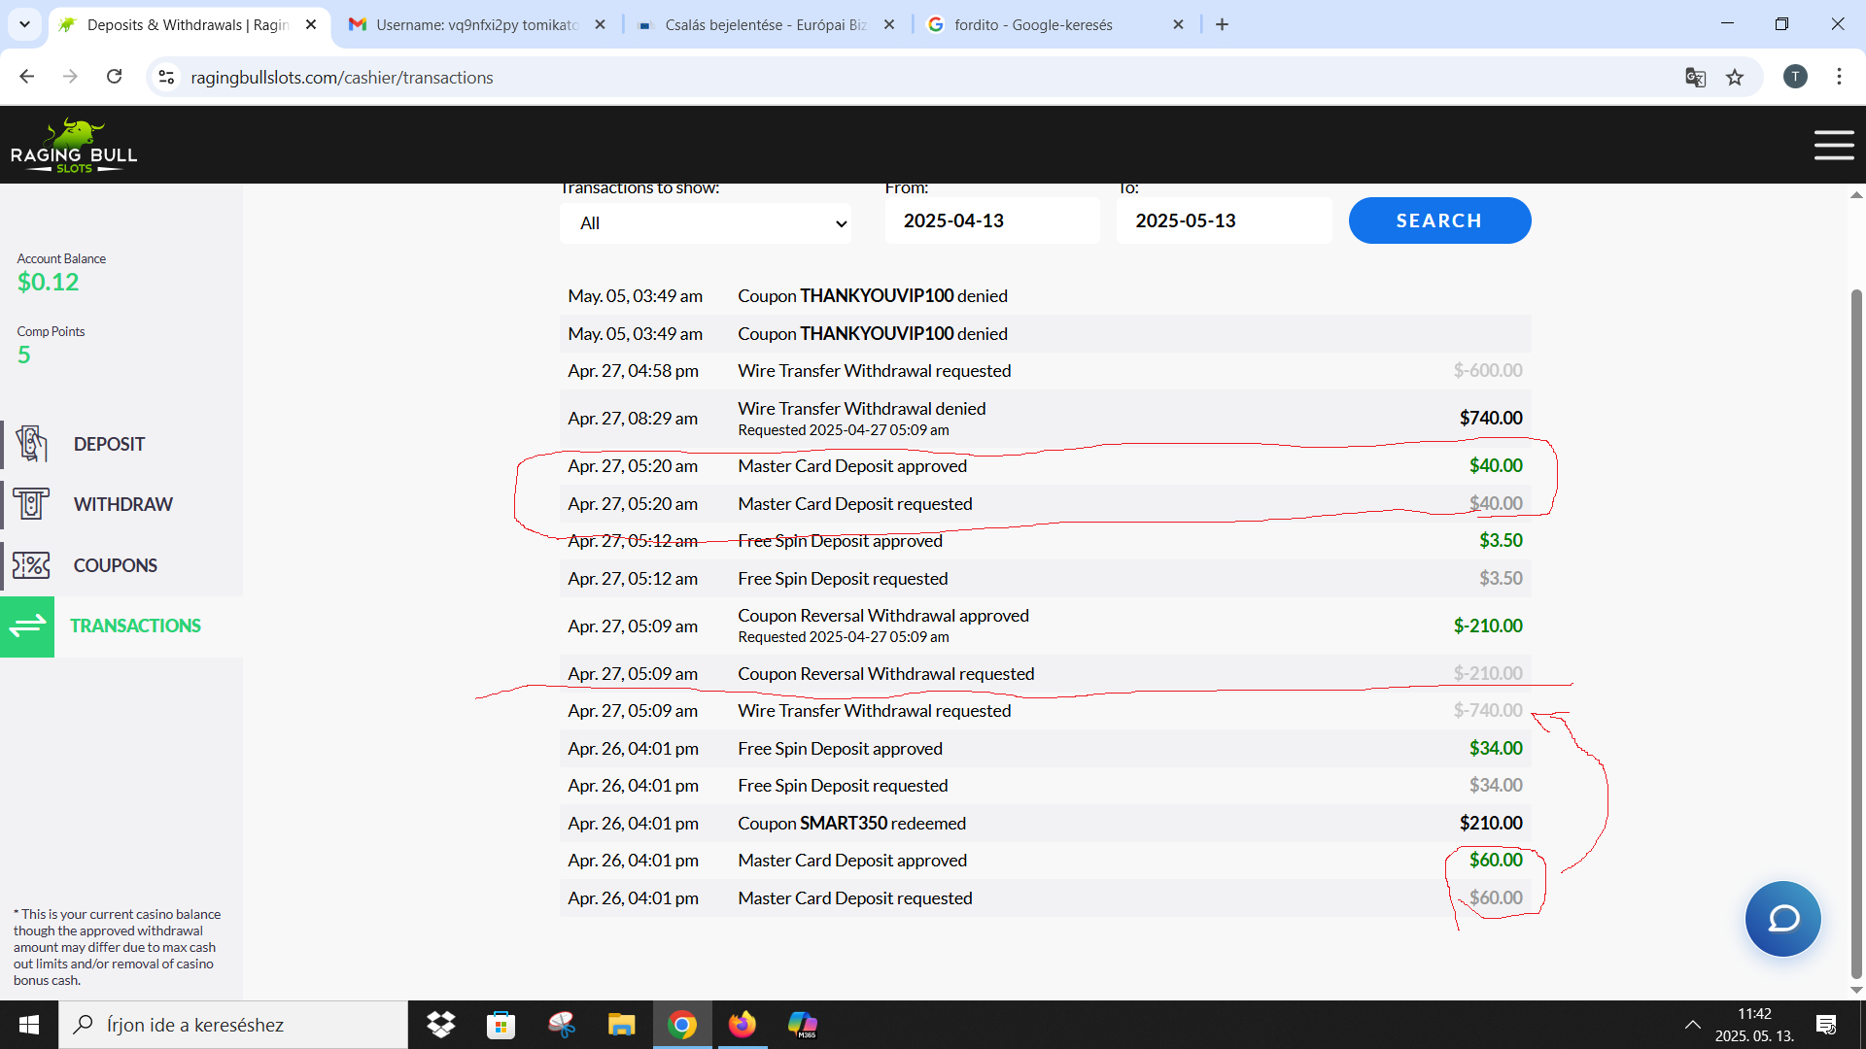Click the taskbar clock and date
The image size is (1866, 1049).
pyautogui.click(x=1754, y=1025)
